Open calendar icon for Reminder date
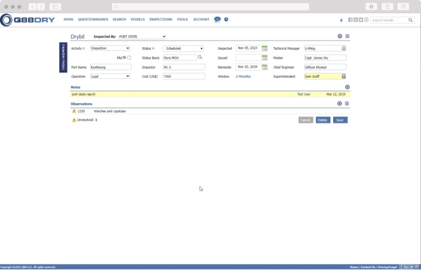Viewport: 421px width, 270px height. point(265,67)
